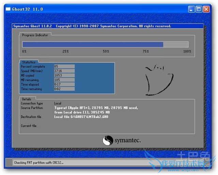The width and height of the screenshot is (218, 175).
Task: Click the 'Progress Indicator' group label
Action: coord(35,35)
